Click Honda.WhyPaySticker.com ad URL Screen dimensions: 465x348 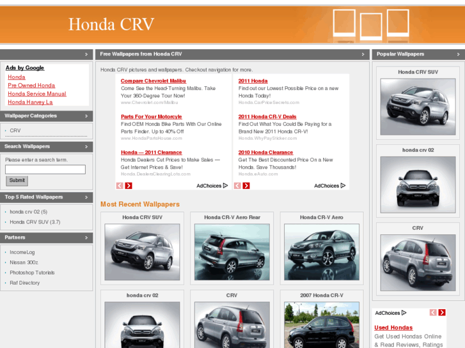coord(267,139)
